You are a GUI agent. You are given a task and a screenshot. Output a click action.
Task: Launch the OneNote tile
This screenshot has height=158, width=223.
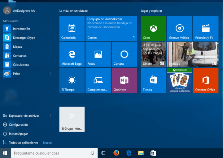124,80
